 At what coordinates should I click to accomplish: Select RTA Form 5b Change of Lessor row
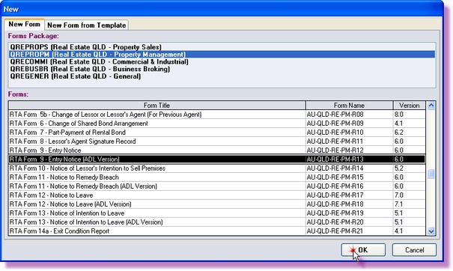point(216,115)
